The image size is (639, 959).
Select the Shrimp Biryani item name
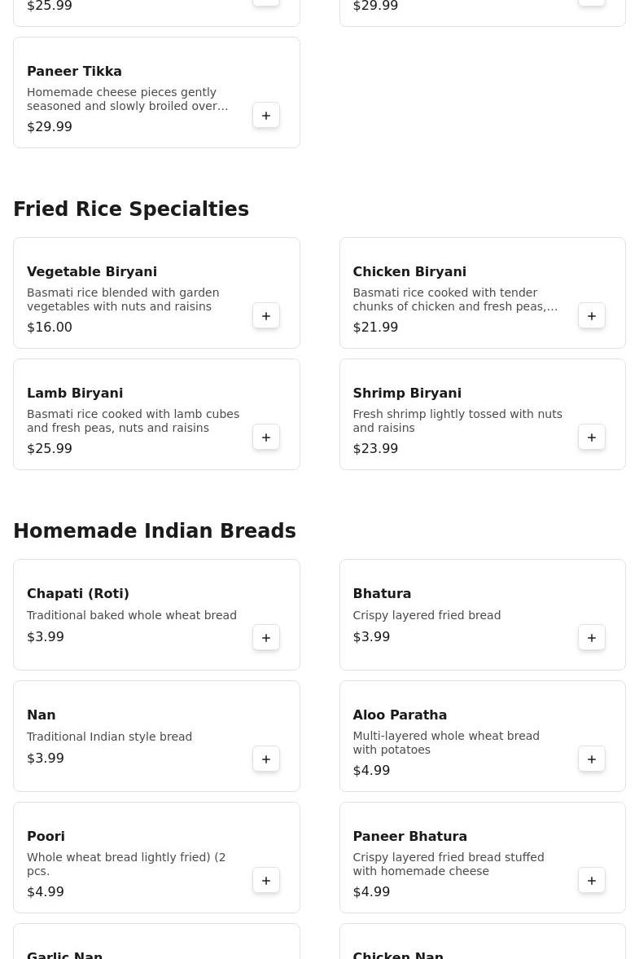(407, 394)
